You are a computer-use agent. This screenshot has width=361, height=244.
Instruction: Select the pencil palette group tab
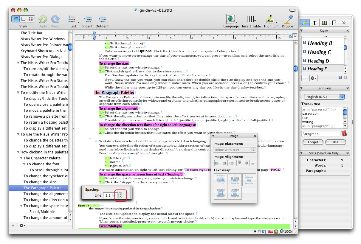pyautogui.click(x=304, y=23)
